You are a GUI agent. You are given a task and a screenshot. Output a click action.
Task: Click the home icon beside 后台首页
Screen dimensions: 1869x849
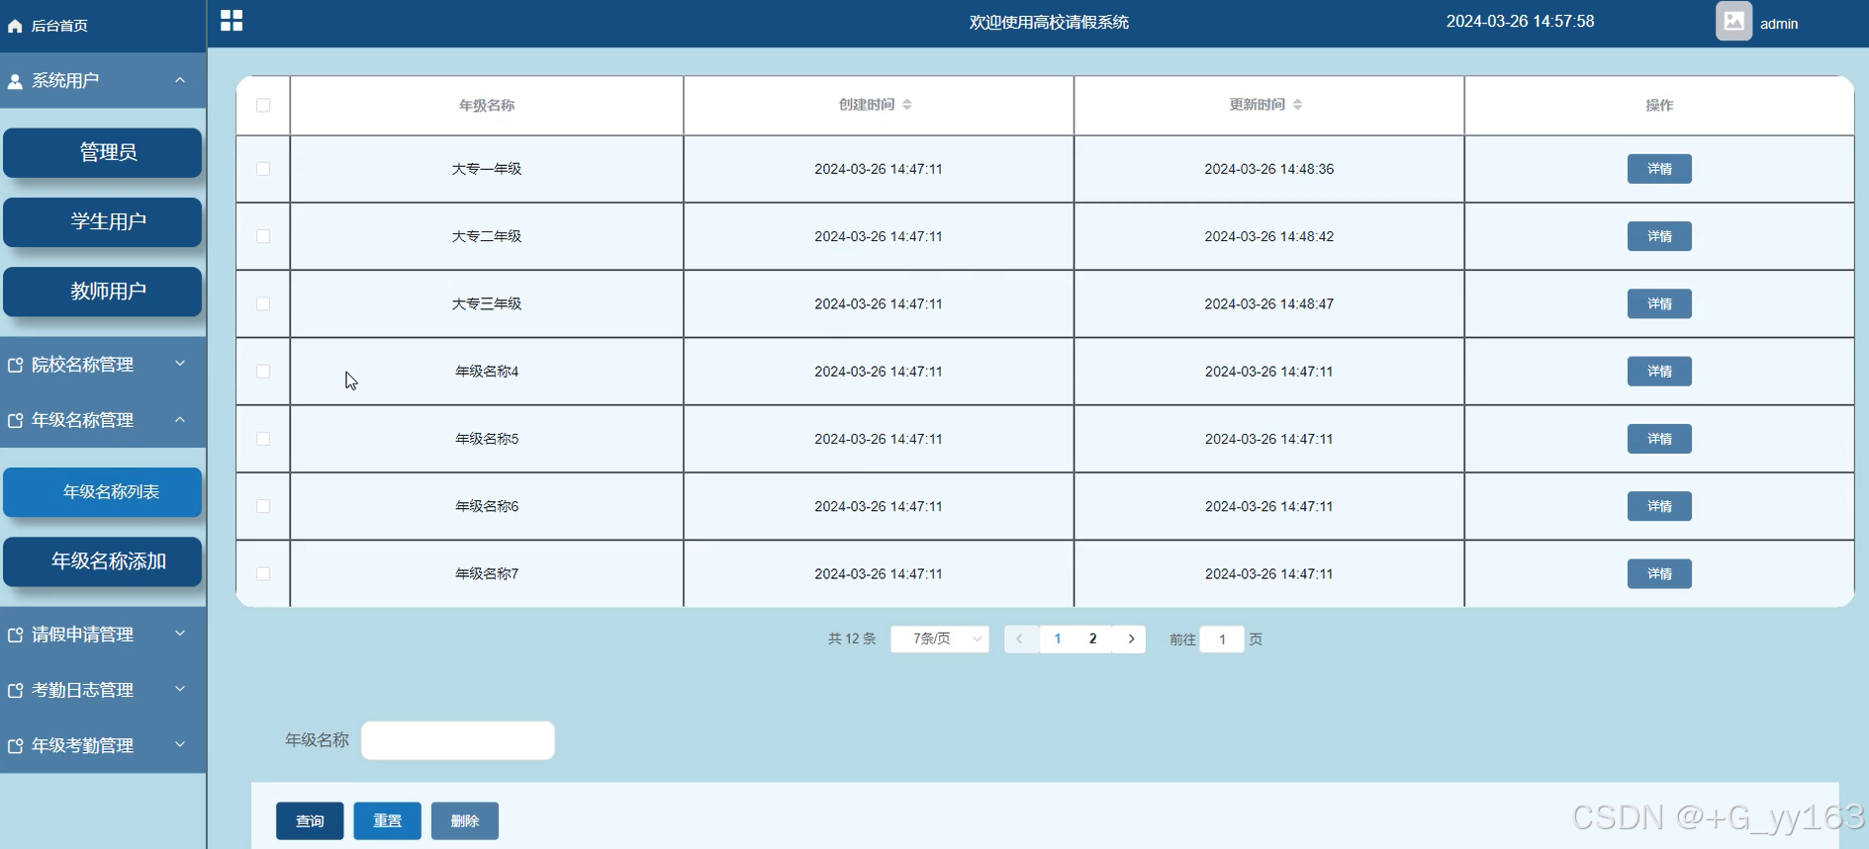pos(15,26)
